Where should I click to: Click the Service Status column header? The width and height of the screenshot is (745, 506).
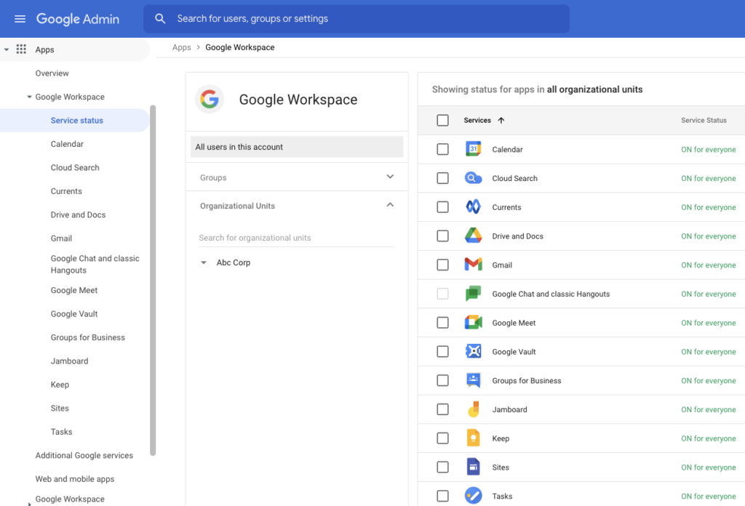tap(704, 121)
